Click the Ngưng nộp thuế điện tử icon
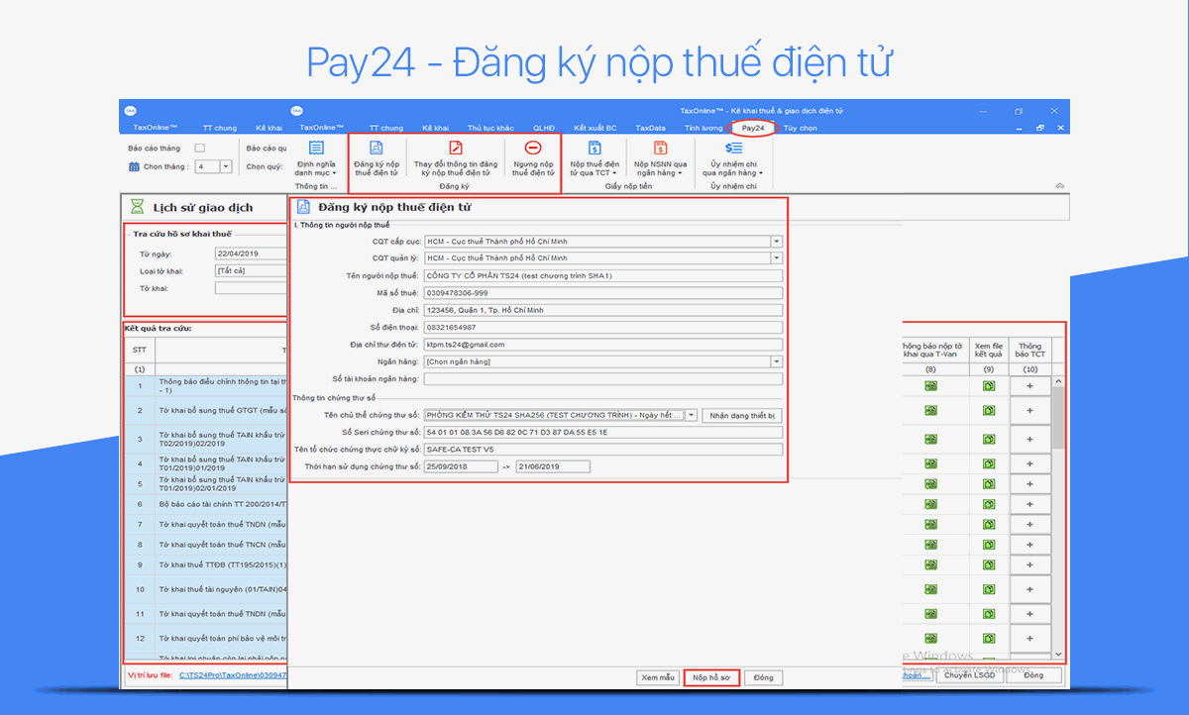The image size is (1189, 715). coord(533,148)
